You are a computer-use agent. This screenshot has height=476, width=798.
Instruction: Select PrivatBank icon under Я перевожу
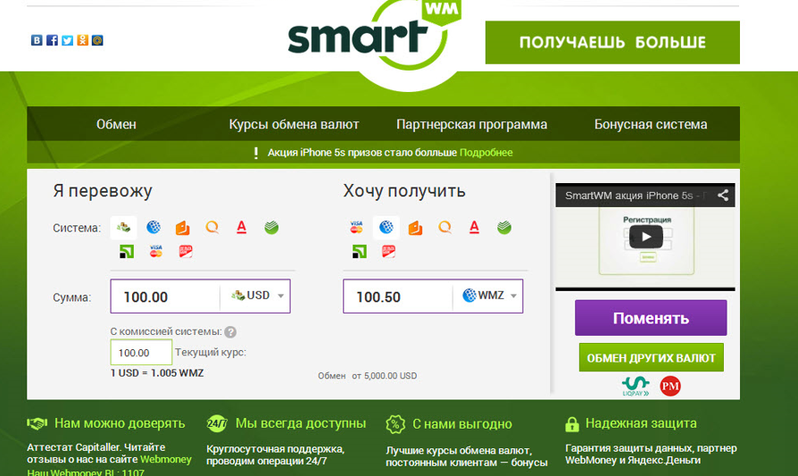(x=126, y=251)
